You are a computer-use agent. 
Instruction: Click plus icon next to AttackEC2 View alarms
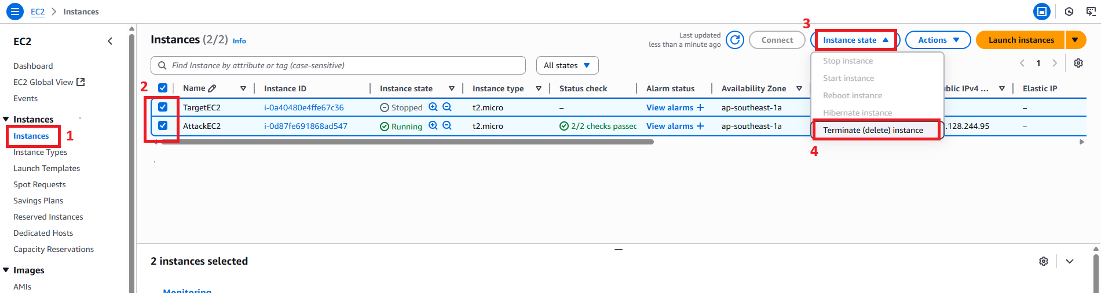(x=700, y=126)
